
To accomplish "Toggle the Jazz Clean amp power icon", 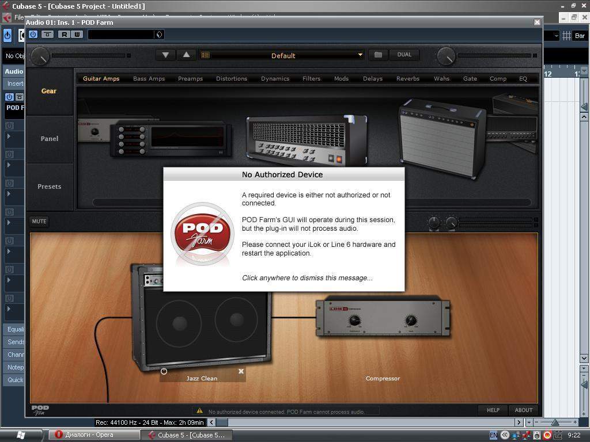I will pos(164,371).
